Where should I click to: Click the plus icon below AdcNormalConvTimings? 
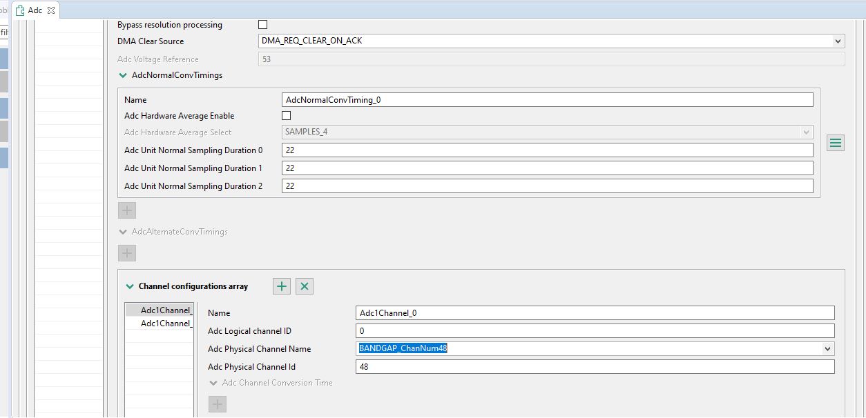coord(126,210)
